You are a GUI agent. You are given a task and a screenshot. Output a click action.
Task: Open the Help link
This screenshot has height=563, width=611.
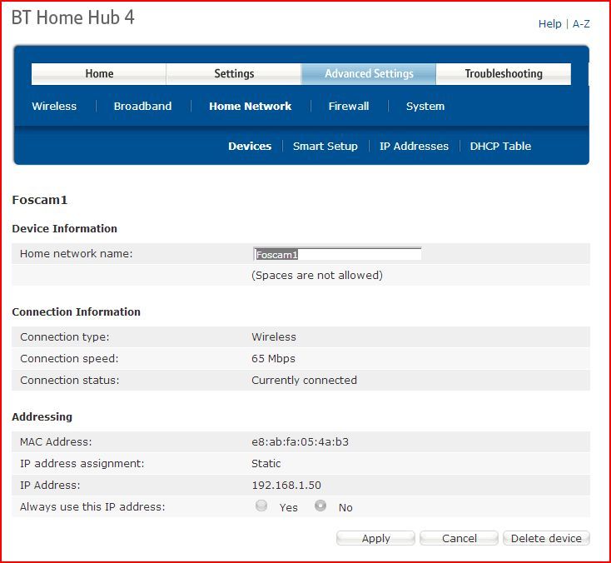pos(550,24)
